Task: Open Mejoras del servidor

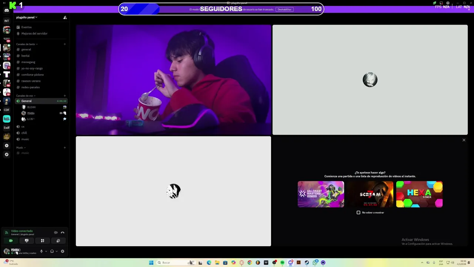Action: click(41, 33)
